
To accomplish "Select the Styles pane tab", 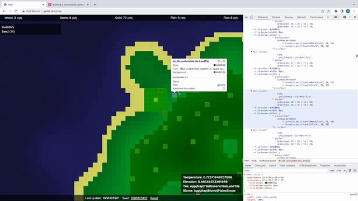I will click(x=248, y=166).
